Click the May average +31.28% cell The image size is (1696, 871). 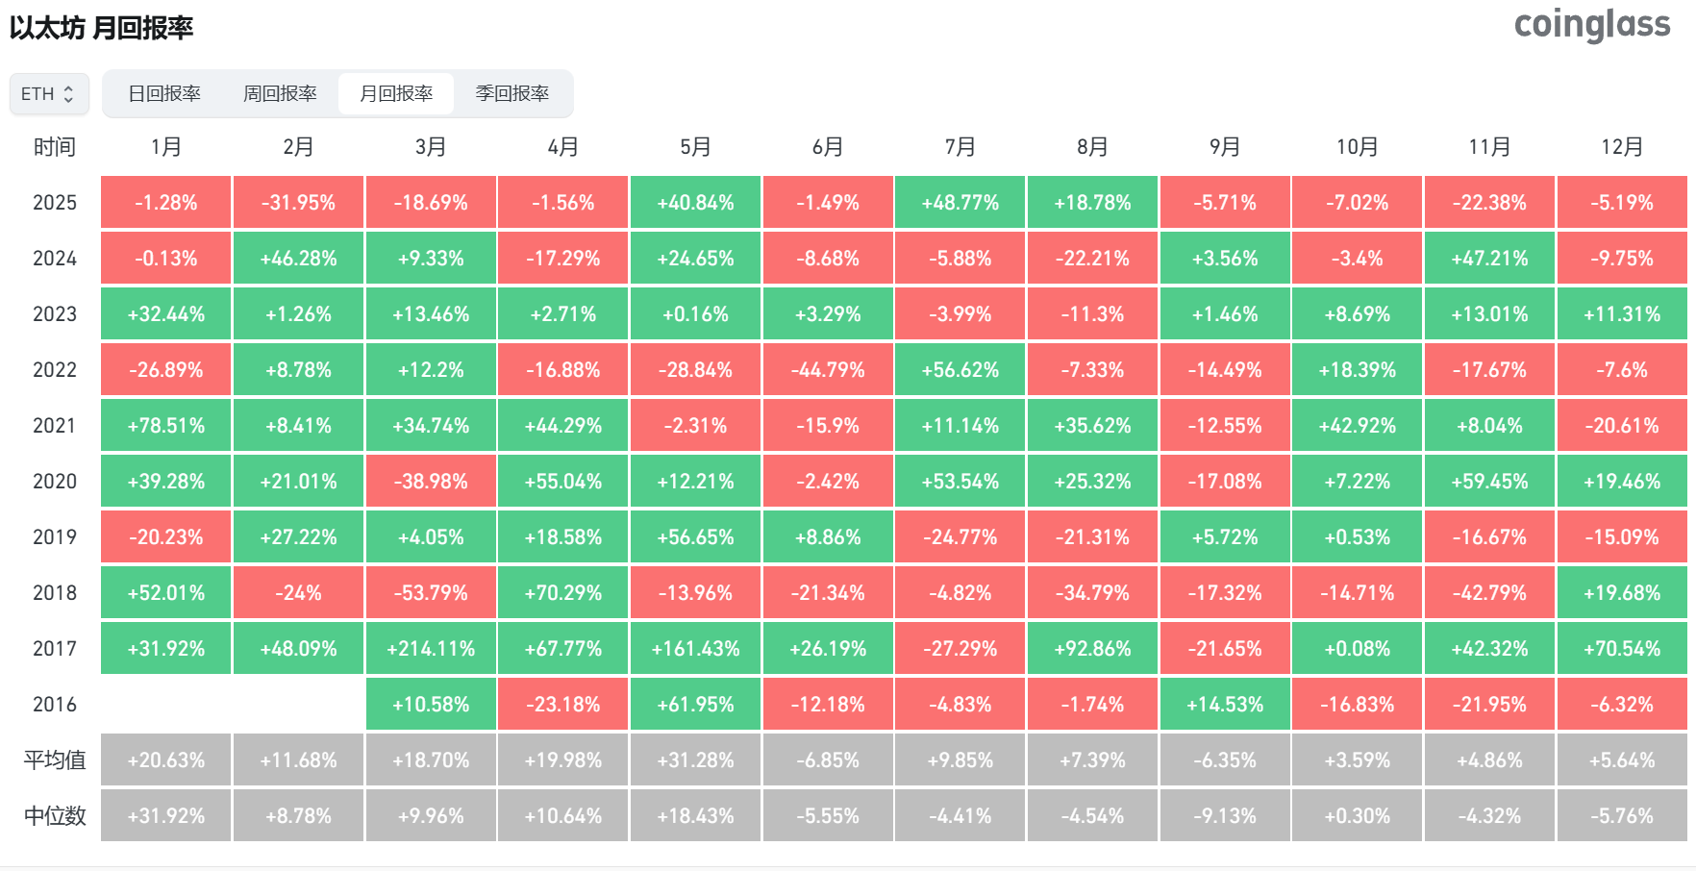(x=695, y=760)
